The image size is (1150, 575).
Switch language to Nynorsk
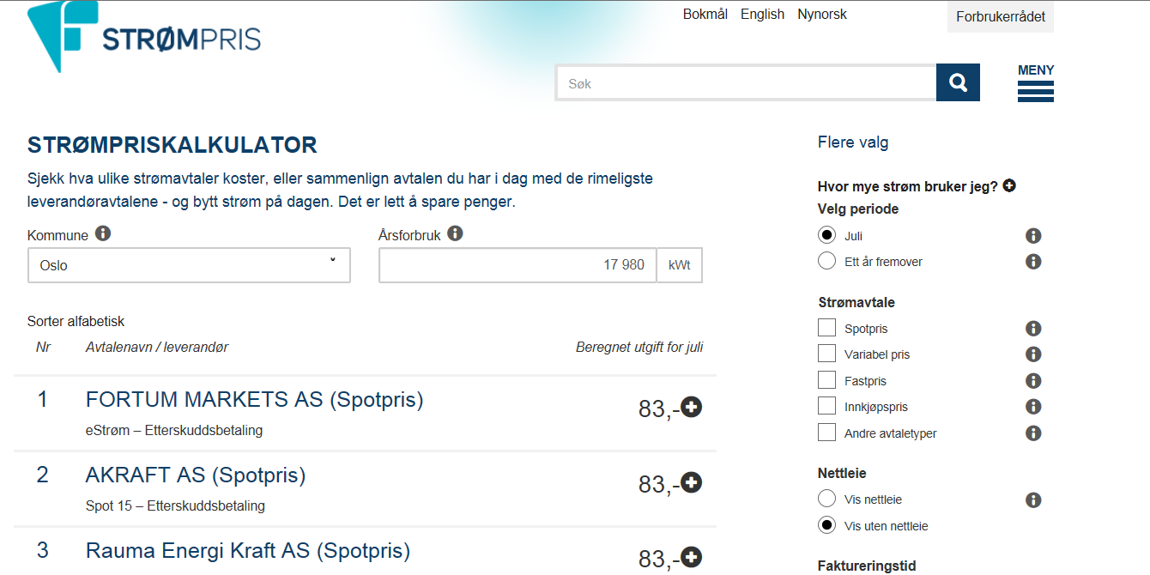(822, 14)
